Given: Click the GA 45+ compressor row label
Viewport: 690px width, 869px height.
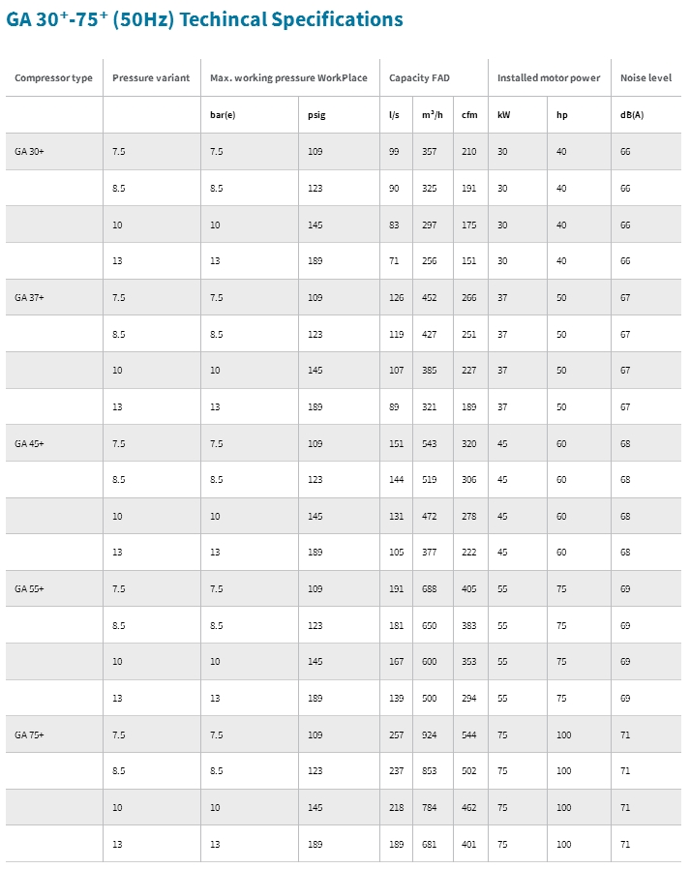Looking at the screenshot, I should tap(29, 443).
